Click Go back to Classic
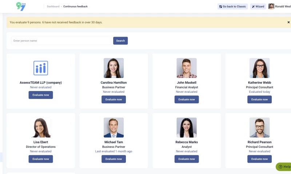This screenshot has height=174, width=291. [232, 7]
